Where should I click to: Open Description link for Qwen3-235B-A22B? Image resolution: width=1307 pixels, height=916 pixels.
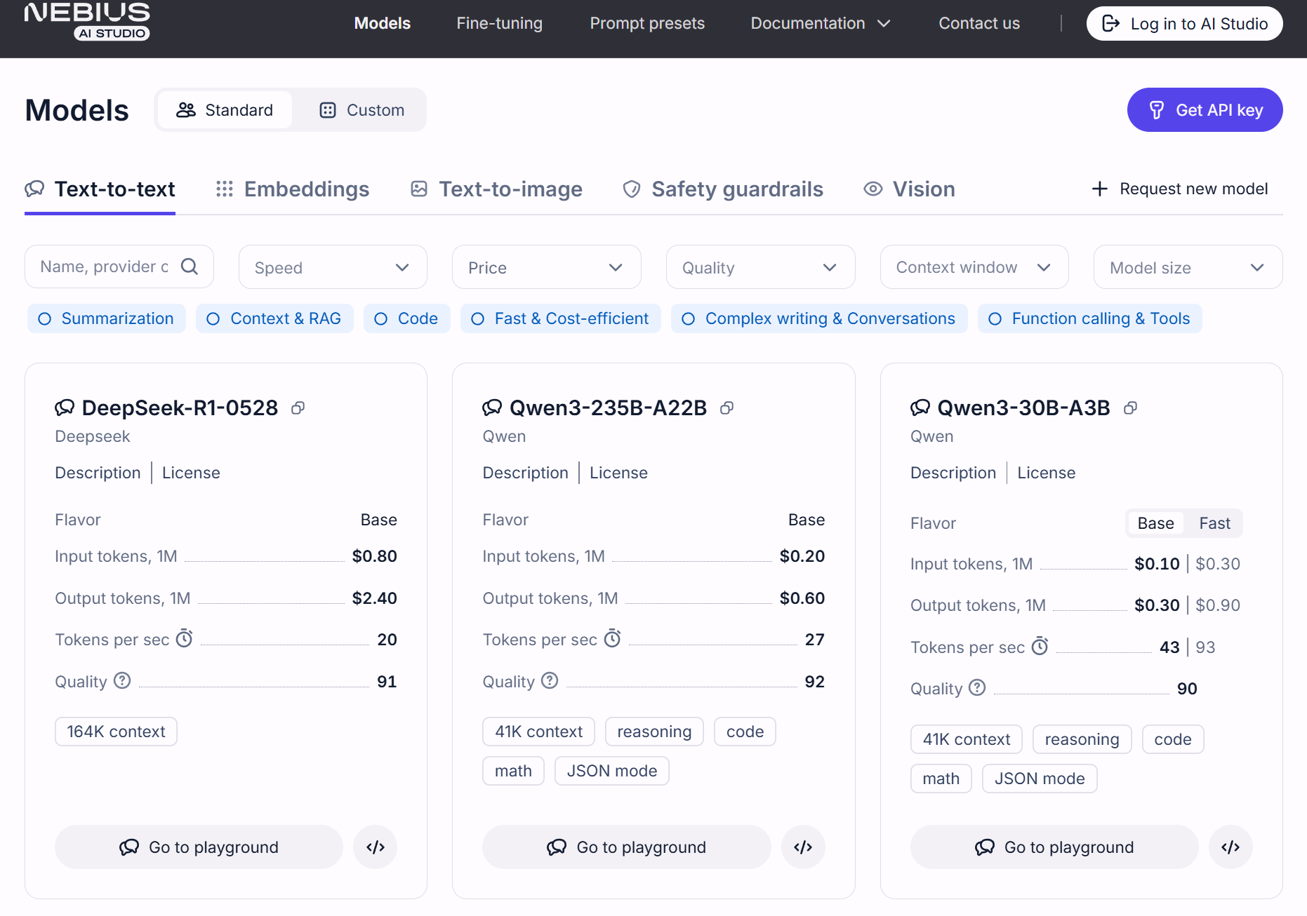pyautogui.click(x=525, y=473)
